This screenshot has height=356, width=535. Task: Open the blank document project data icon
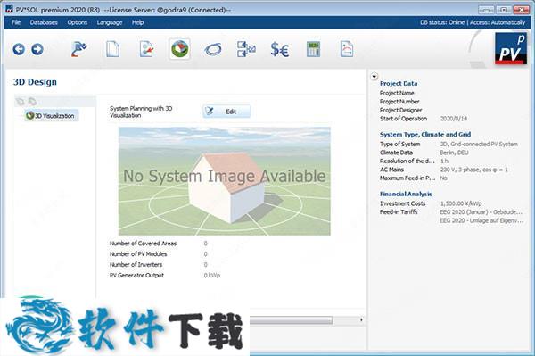pos(112,49)
